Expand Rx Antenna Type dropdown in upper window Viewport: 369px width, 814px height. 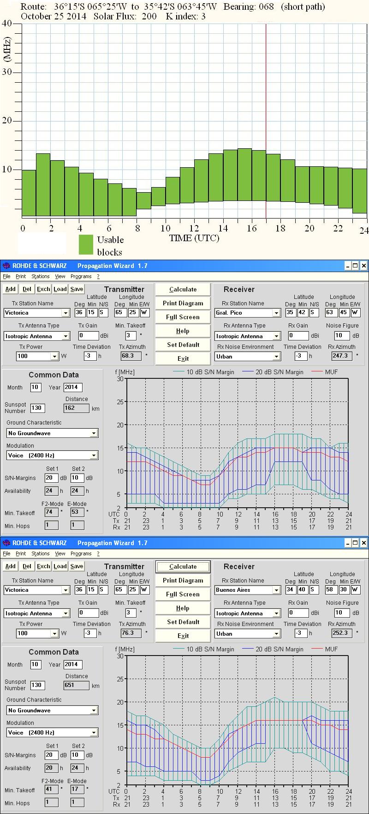[276, 336]
